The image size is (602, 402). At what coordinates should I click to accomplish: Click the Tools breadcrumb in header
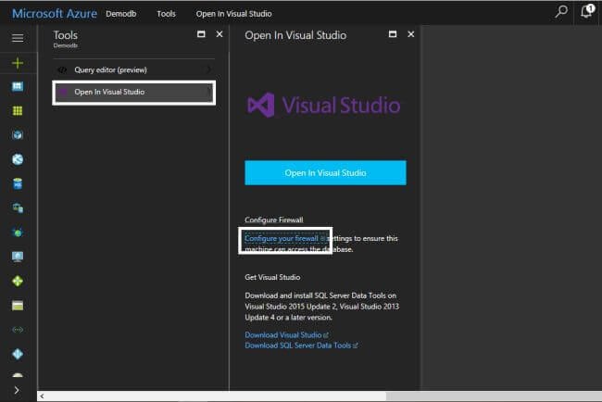pos(167,14)
